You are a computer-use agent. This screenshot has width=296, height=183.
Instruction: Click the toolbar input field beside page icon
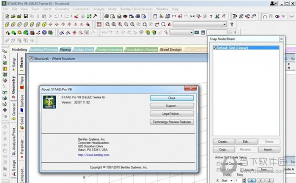tap(217, 33)
